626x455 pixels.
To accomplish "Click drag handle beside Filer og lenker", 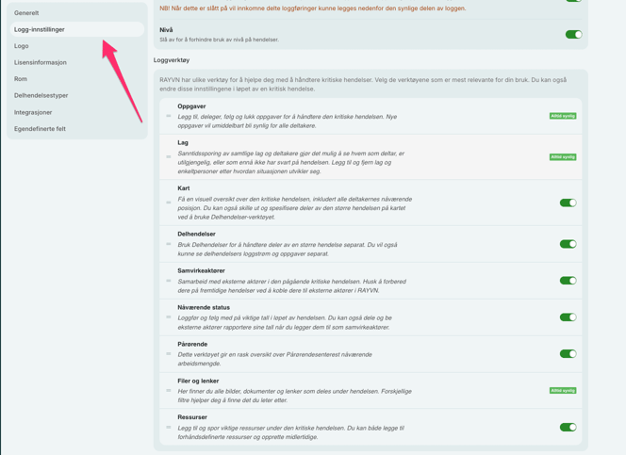I will (x=169, y=390).
